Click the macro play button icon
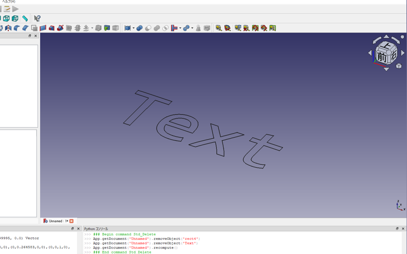Viewport: 407px width, 254px height. click(x=16, y=9)
